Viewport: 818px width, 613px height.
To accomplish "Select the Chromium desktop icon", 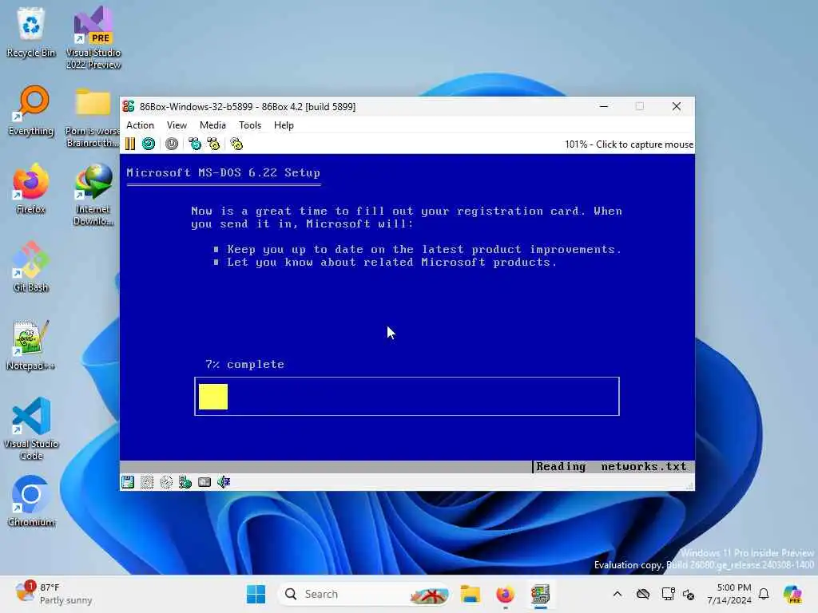I will pyautogui.click(x=31, y=501).
